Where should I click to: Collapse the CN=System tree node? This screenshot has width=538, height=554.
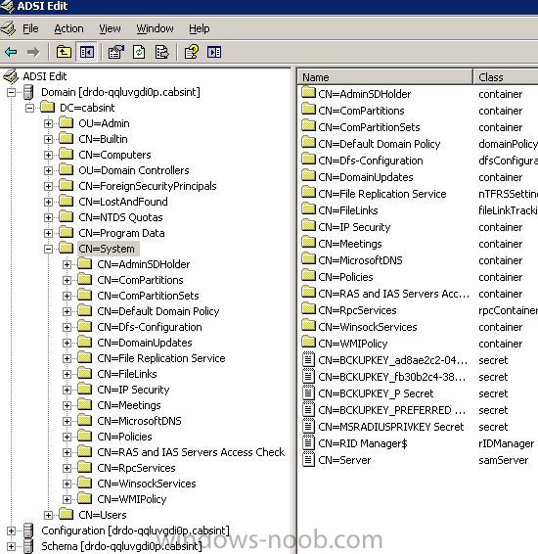48,249
